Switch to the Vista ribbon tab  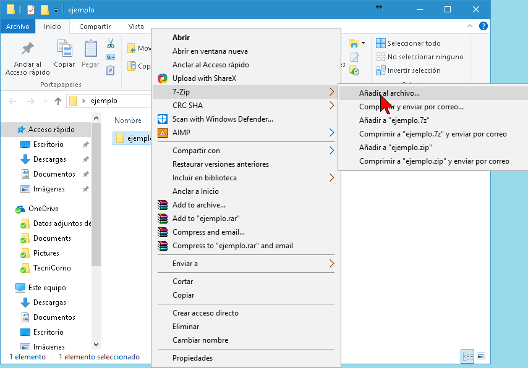click(136, 27)
